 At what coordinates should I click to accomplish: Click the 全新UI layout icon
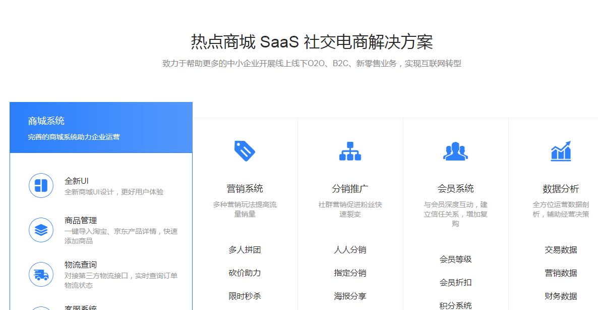tap(41, 185)
